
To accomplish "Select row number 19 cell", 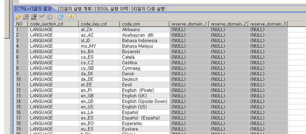I will coord(21,129).
